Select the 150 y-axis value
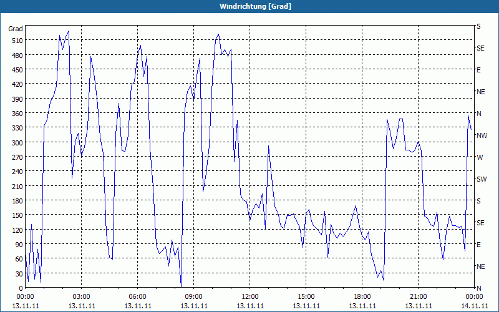Image resolution: width=499 pixels, height=312 pixels. pyautogui.click(x=18, y=215)
